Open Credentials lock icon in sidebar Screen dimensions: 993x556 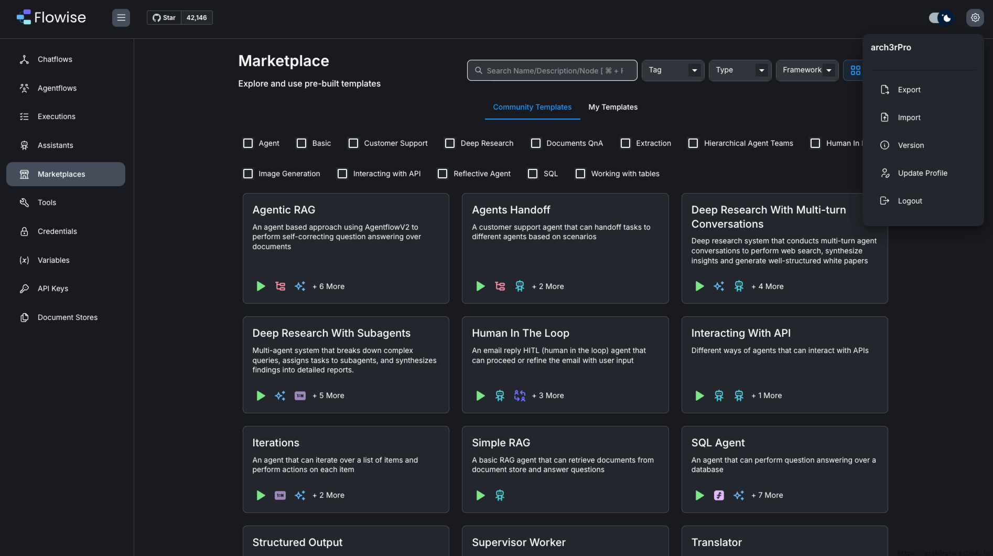coord(24,231)
